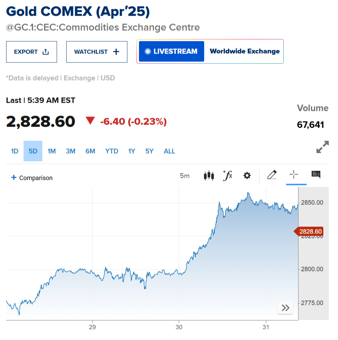This screenshot has width=338, height=340.
Task: Click the 30 date label on timeline
Action: (x=179, y=327)
